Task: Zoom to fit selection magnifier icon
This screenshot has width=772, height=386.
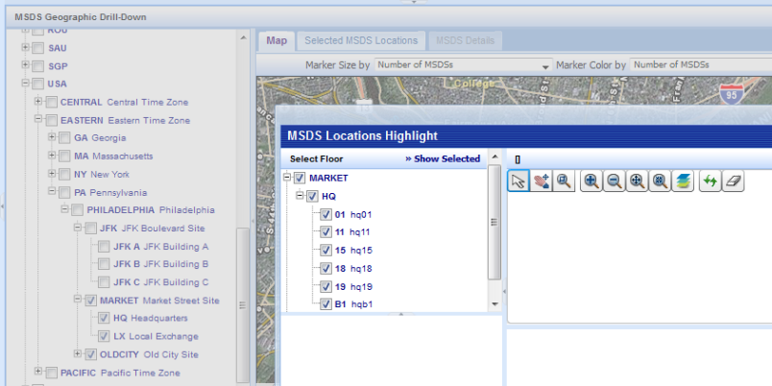Action: click(x=660, y=181)
